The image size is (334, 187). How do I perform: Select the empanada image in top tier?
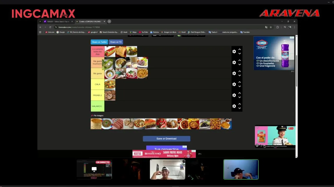coord(121,51)
